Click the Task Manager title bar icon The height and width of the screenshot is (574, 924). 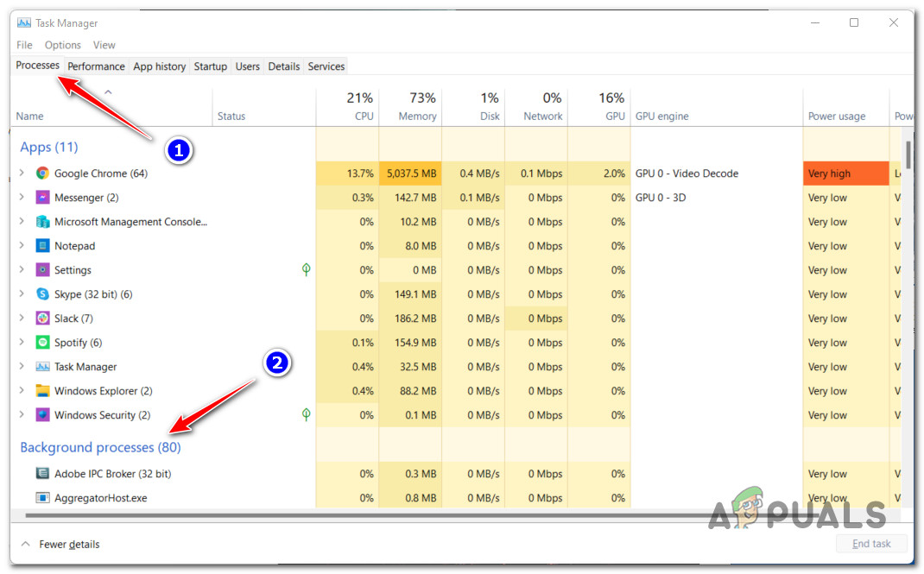click(x=24, y=23)
